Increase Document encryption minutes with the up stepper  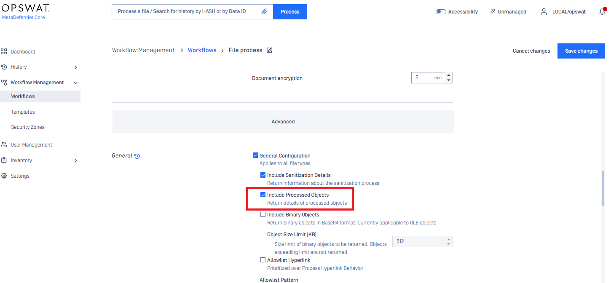pyautogui.click(x=449, y=75)
